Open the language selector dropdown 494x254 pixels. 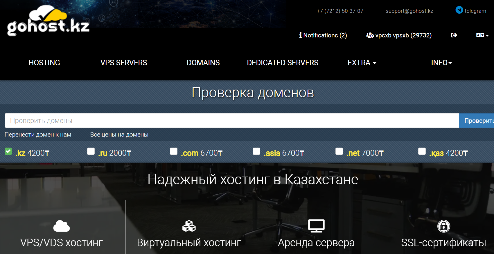482,35
